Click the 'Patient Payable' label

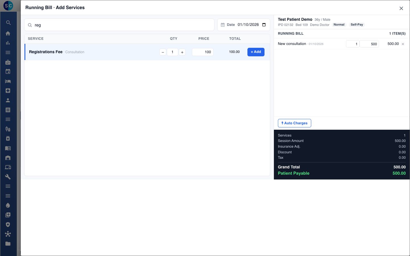pyautogui.click(x=294, y=173)
